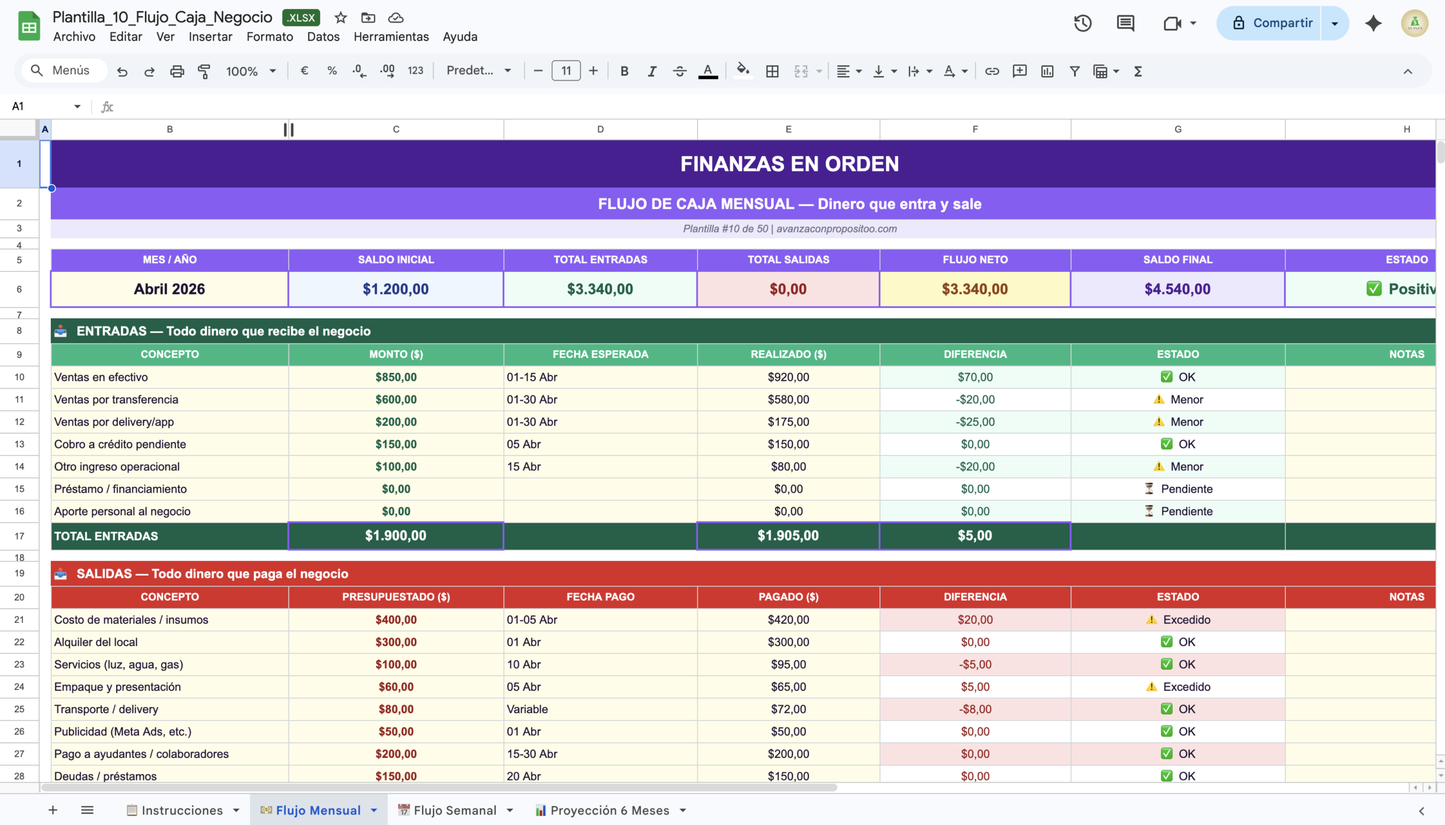The image size is (1445, 825).
Task: Click the print icon in toolbar
Action: coord(177,72)
